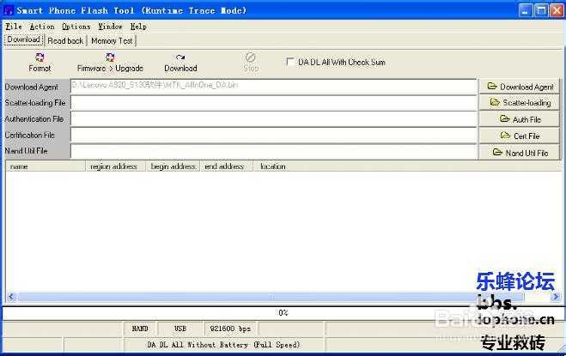Switch to the Download tab
Image resolution: width=566 pixels, height=356 pixels.
click(x=24, y=39)
